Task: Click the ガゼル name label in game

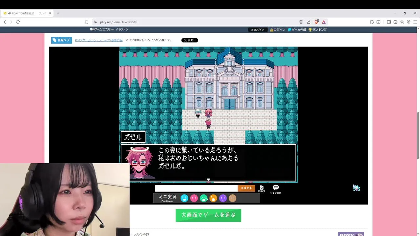Action: (133, 137)
